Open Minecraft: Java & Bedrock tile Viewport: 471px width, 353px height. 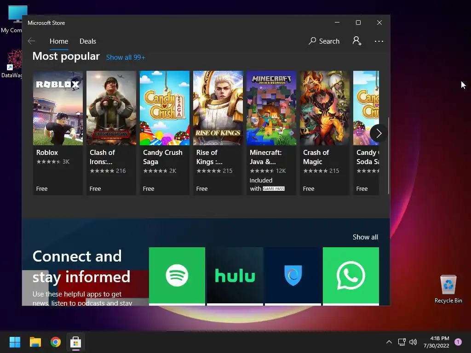(271, 133)
